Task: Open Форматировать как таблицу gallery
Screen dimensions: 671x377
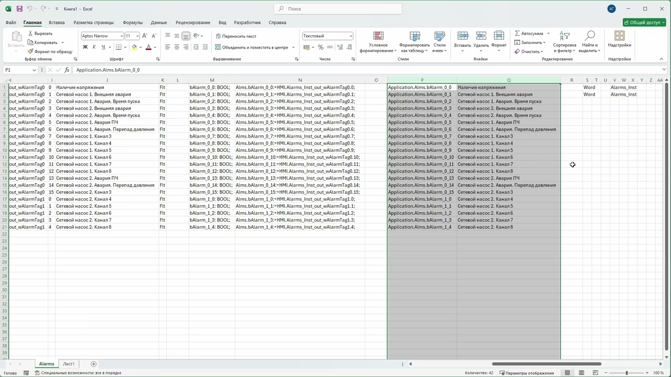Action: pyautogui.click(x=414, y=42)
